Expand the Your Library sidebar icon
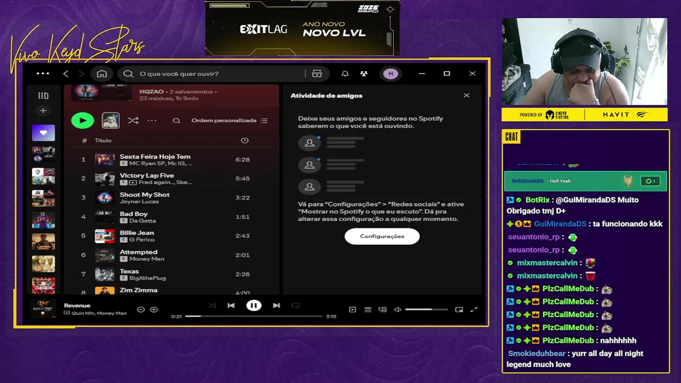This screenshot has width=681, height=383. [x=43, y=96]
